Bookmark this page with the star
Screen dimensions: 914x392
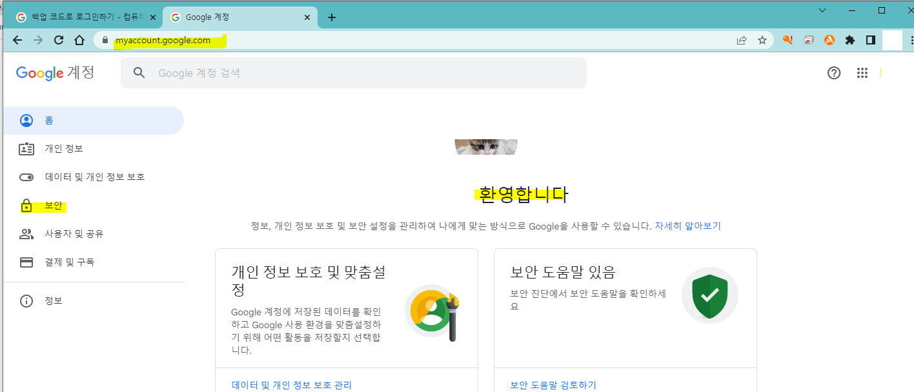coord(762,40)
